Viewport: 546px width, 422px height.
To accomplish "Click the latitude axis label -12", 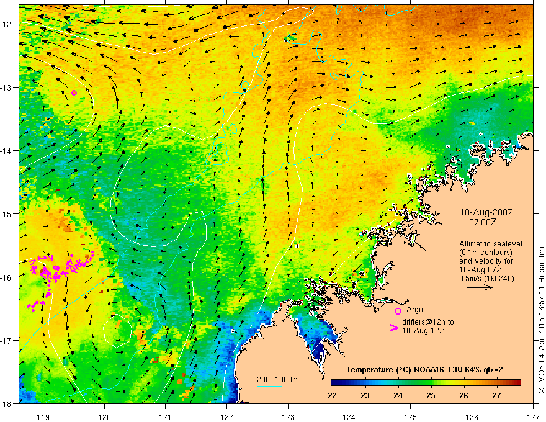I will [x=6, y=24].
